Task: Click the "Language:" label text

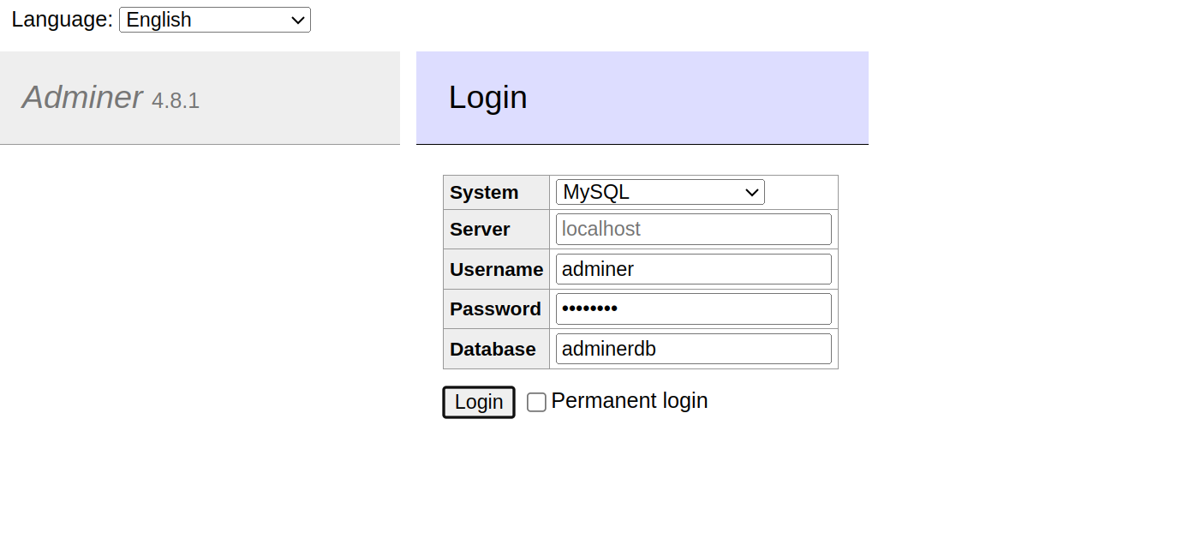Action: (x=62, y=20)
